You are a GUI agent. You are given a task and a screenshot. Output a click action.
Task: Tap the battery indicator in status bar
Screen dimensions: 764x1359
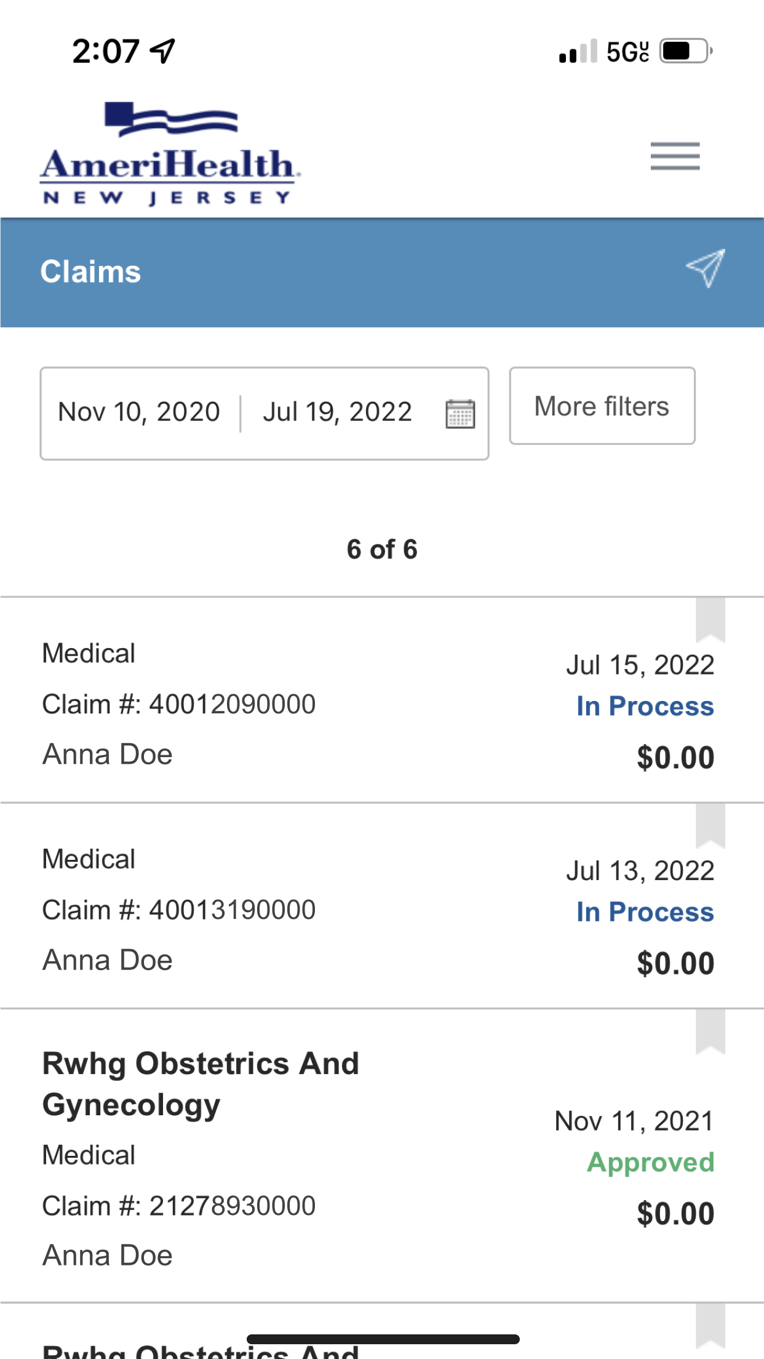(685, 51)
